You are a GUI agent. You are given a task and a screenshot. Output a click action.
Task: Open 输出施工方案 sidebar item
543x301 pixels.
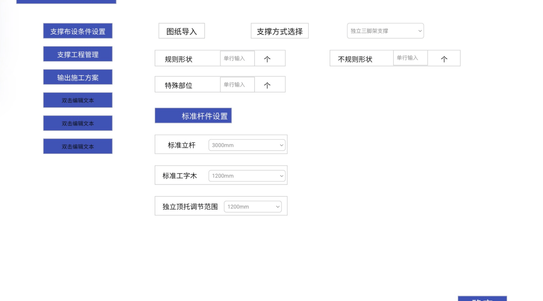[78, 77]
